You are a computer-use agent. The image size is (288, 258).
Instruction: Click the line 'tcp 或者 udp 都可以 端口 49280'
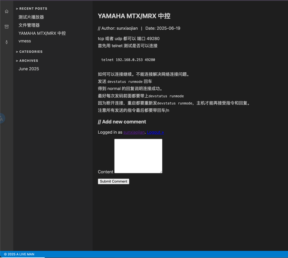pos(129,39)
